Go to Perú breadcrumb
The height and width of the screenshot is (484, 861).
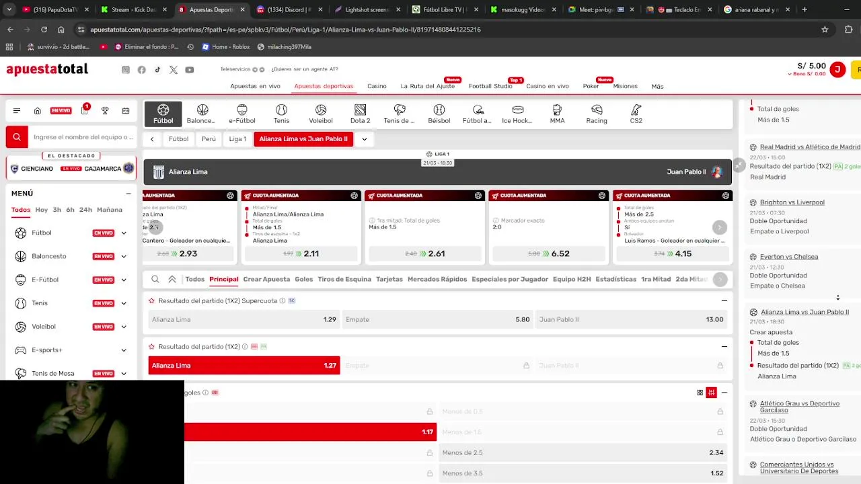[x=209, y=139]
